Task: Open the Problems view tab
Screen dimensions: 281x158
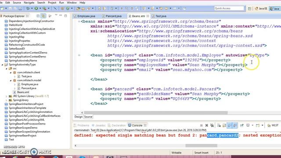Action: click(x=81, y=126)
